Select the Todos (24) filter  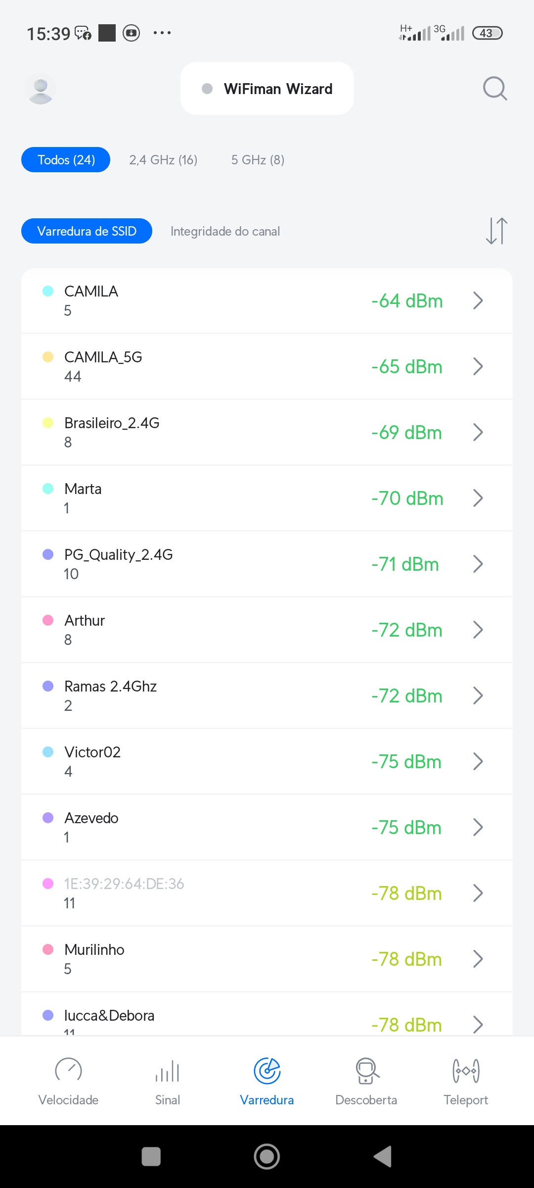(x=66, y=160)
